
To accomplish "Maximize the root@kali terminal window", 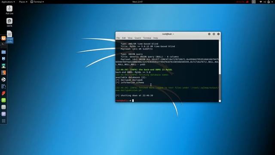I will click(x=214, y=34).
